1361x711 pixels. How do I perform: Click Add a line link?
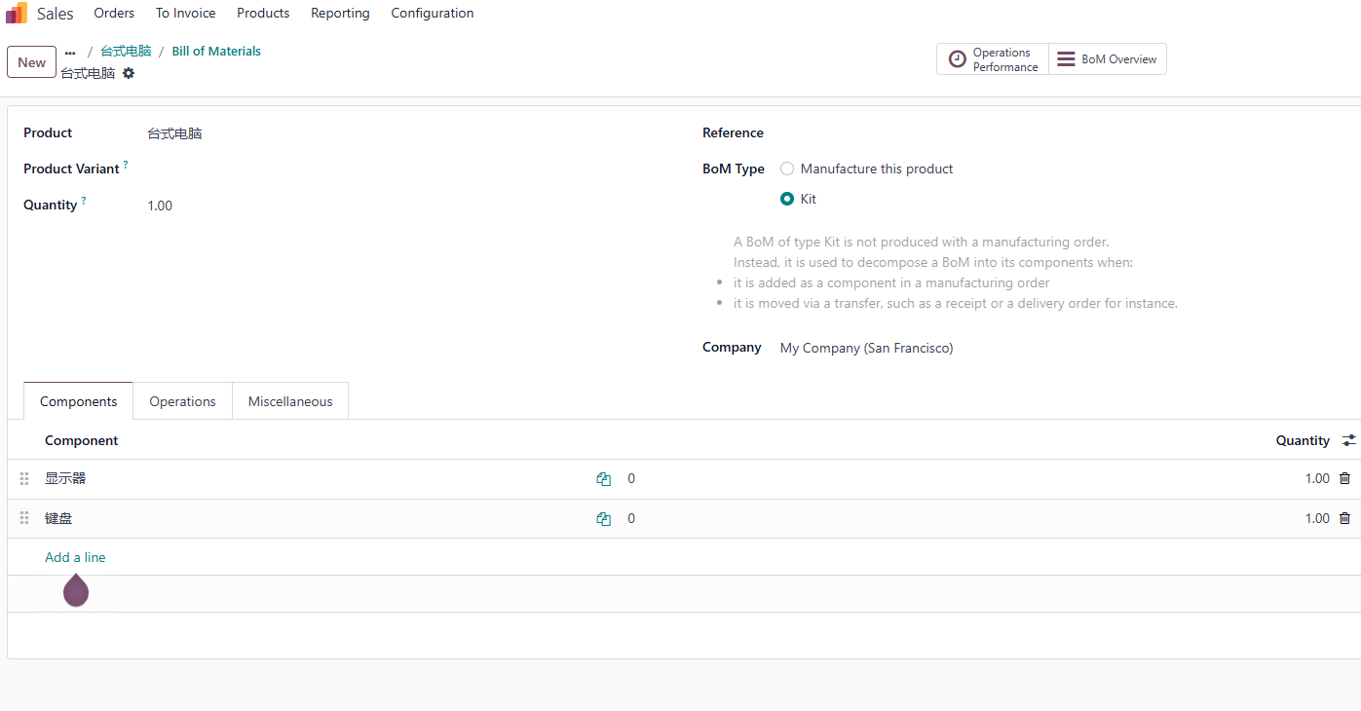[x=75, y=557]
